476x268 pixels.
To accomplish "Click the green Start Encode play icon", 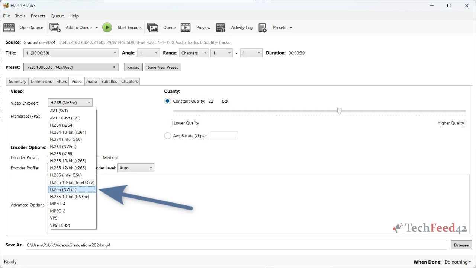I will coord(107,28).
